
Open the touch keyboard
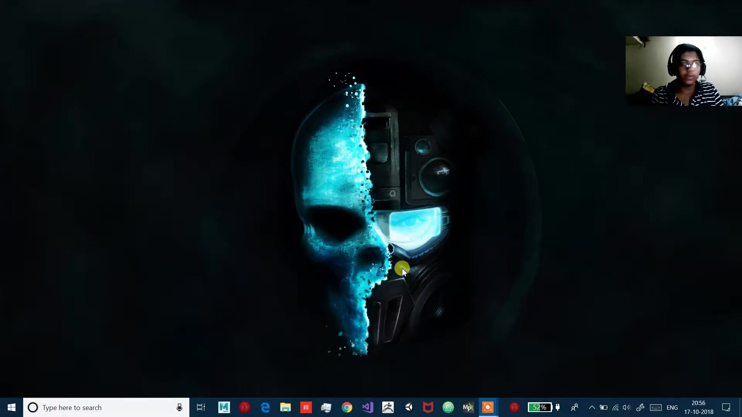tap(656, 407)
